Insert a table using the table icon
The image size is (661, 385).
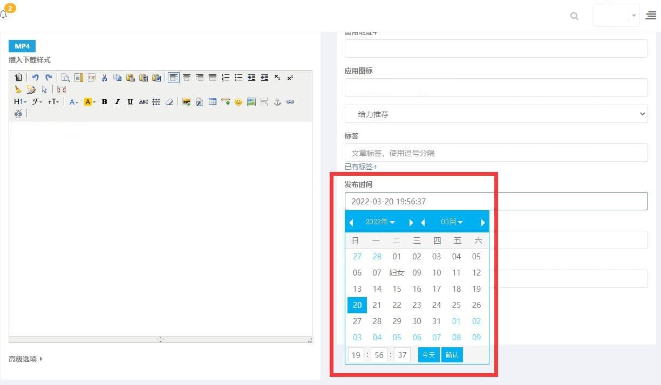point(213,102)
